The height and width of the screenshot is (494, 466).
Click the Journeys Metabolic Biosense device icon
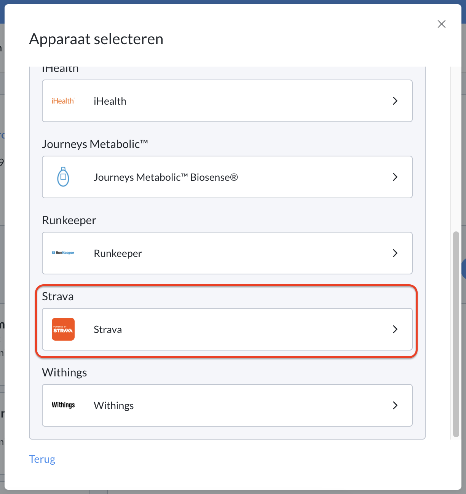pyautogui.click(x=63, y=177)
